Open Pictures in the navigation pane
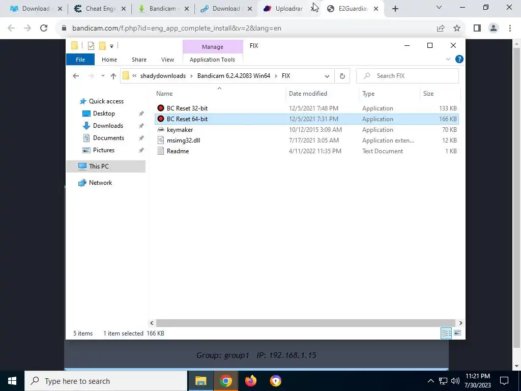Screen dimensions: 521x391 coord(104,150)
